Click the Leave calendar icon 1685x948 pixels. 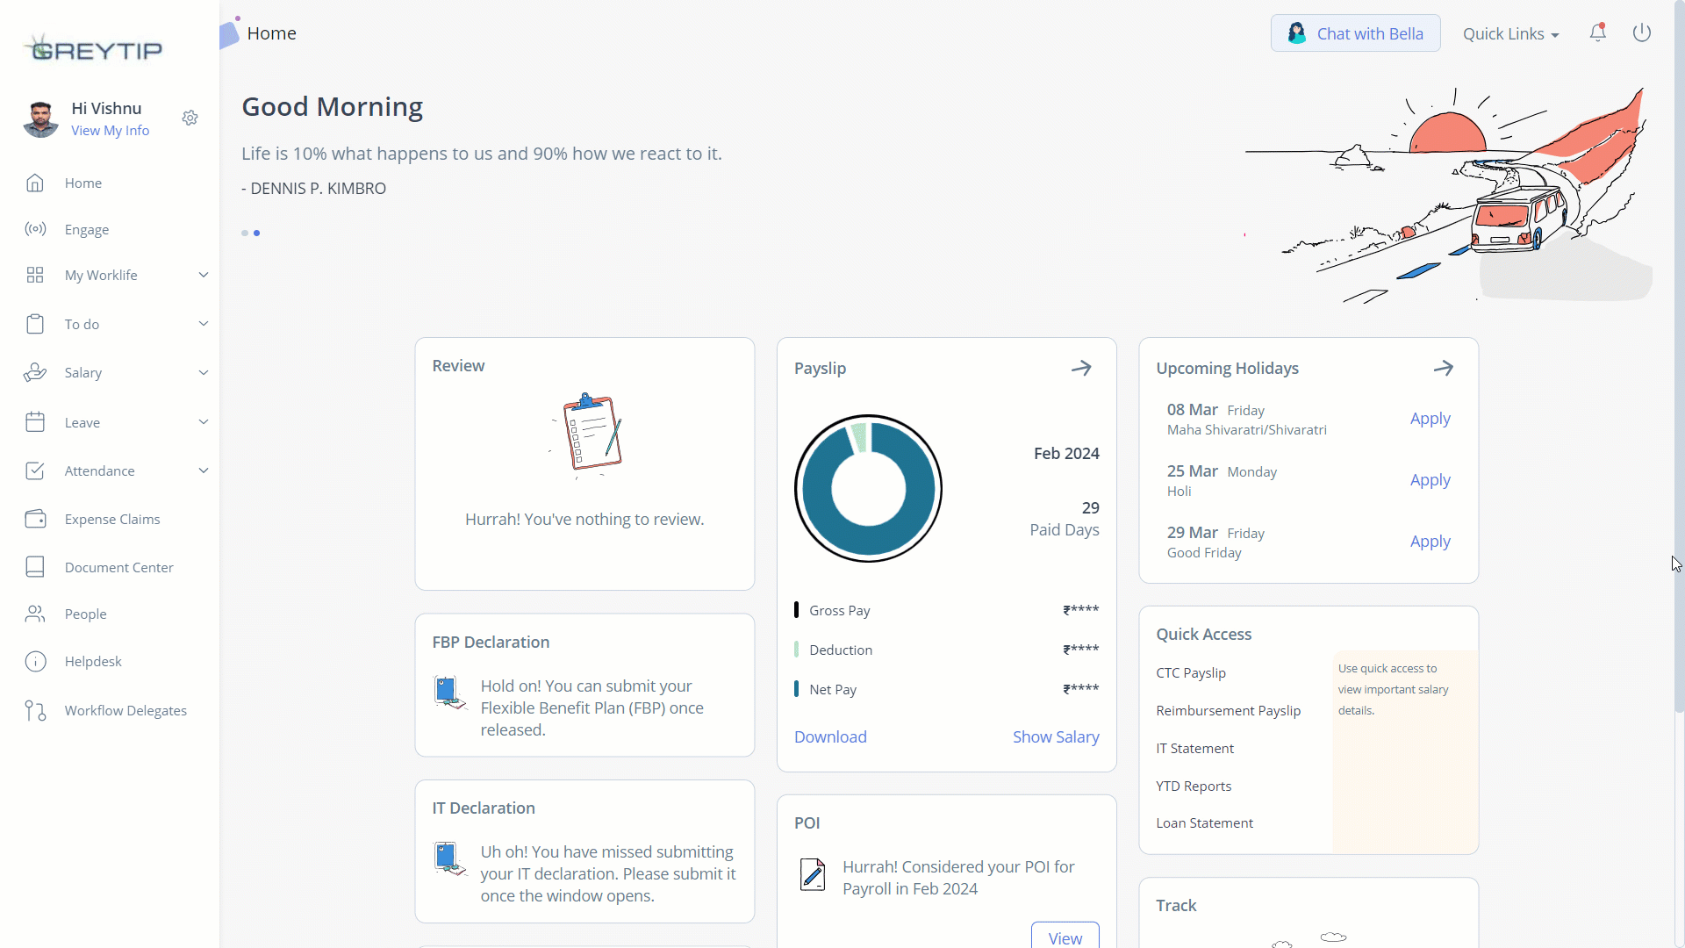(35, 422)
